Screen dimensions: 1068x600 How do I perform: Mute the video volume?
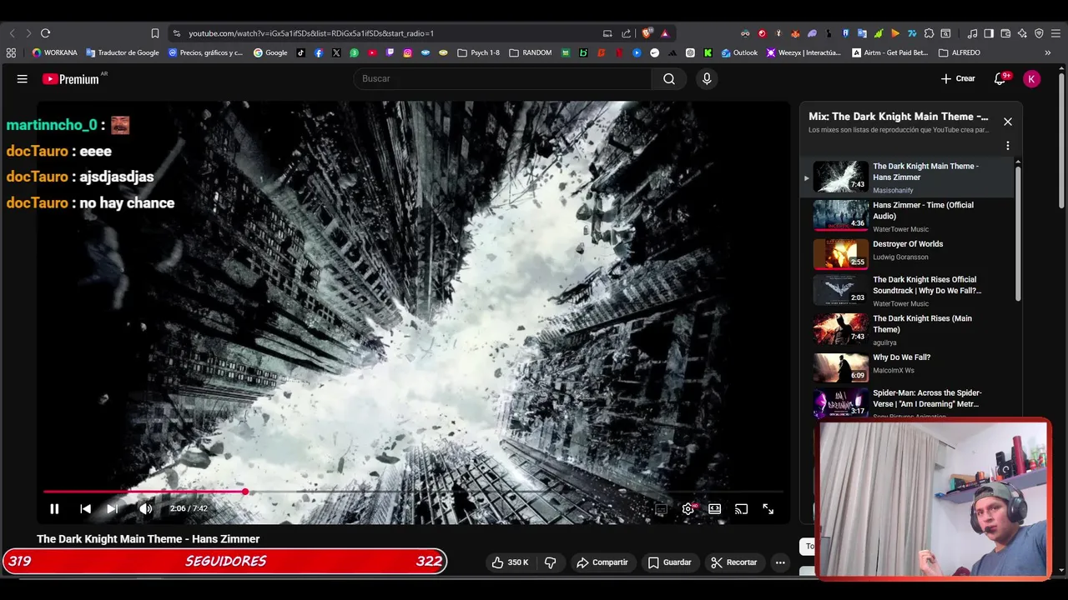point(146,508)
